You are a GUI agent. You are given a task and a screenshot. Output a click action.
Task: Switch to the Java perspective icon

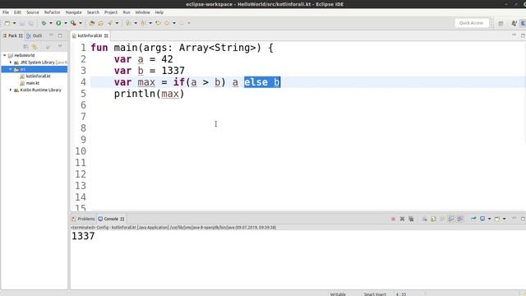pos(514,23)
